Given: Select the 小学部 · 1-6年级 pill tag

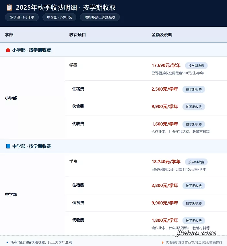Looking at the screenshot, I should click(22, 17).
